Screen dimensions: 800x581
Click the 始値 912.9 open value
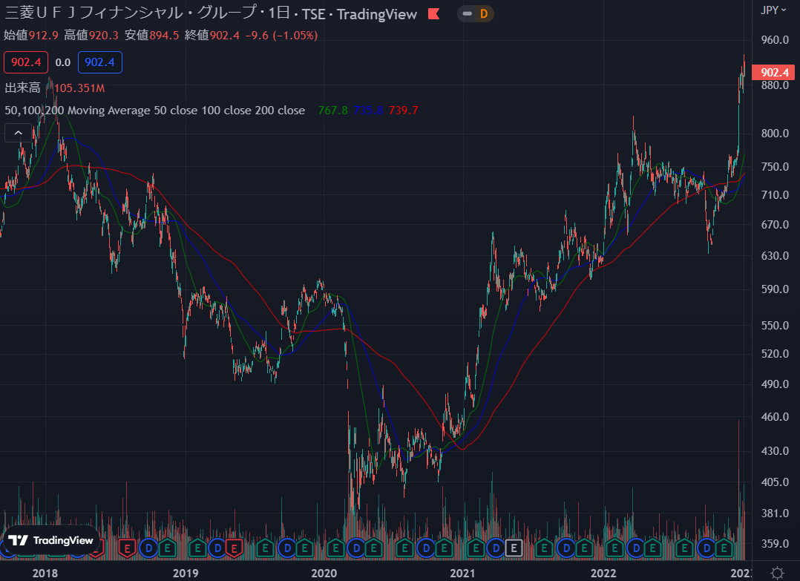(31, 35)
